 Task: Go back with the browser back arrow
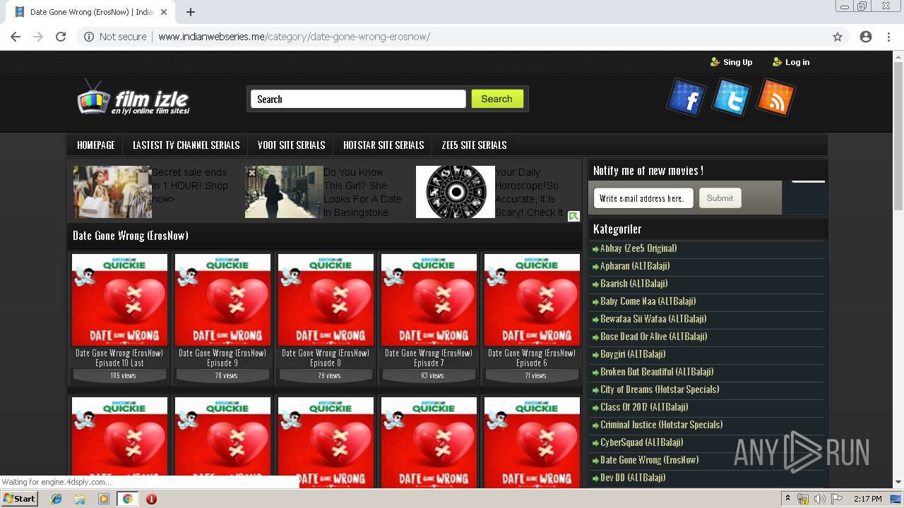(x=16, y=37)
